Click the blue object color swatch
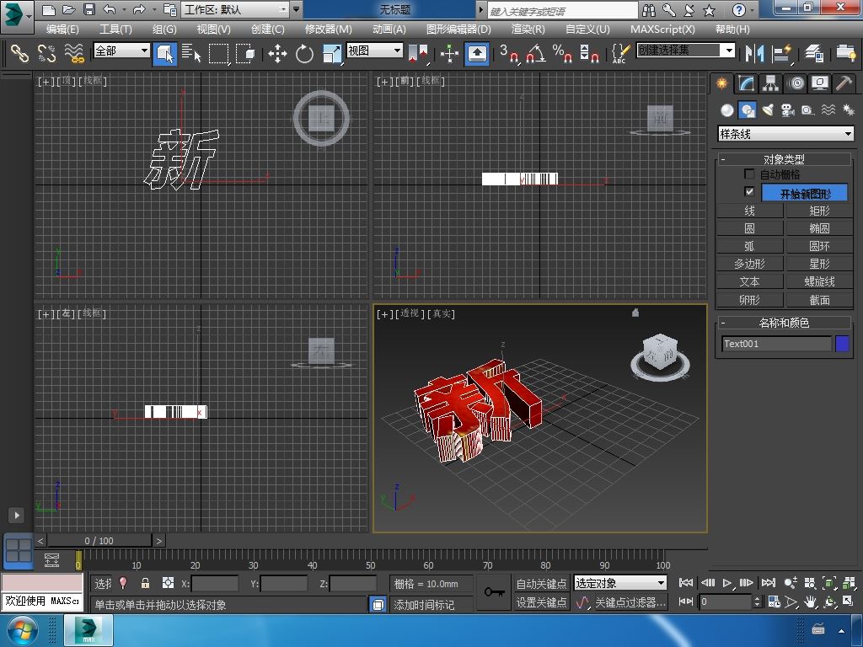This screenshot has width=863, height=647. (x=842, y=344)
